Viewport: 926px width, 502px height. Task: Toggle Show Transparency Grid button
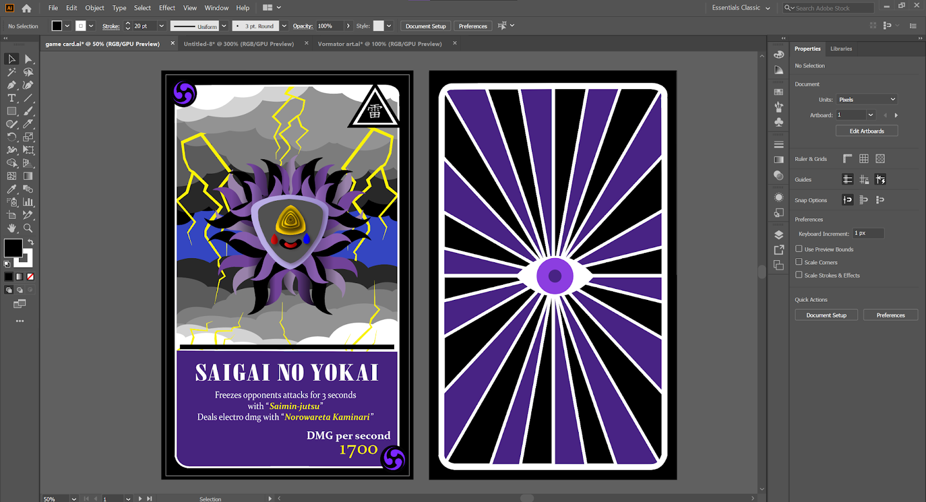coord(880,159)
